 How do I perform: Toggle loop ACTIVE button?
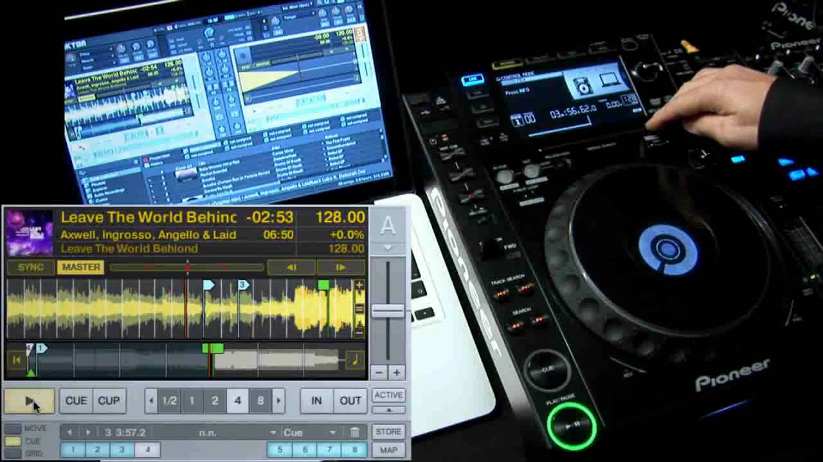pyautogui.click(x=388, y=395)
